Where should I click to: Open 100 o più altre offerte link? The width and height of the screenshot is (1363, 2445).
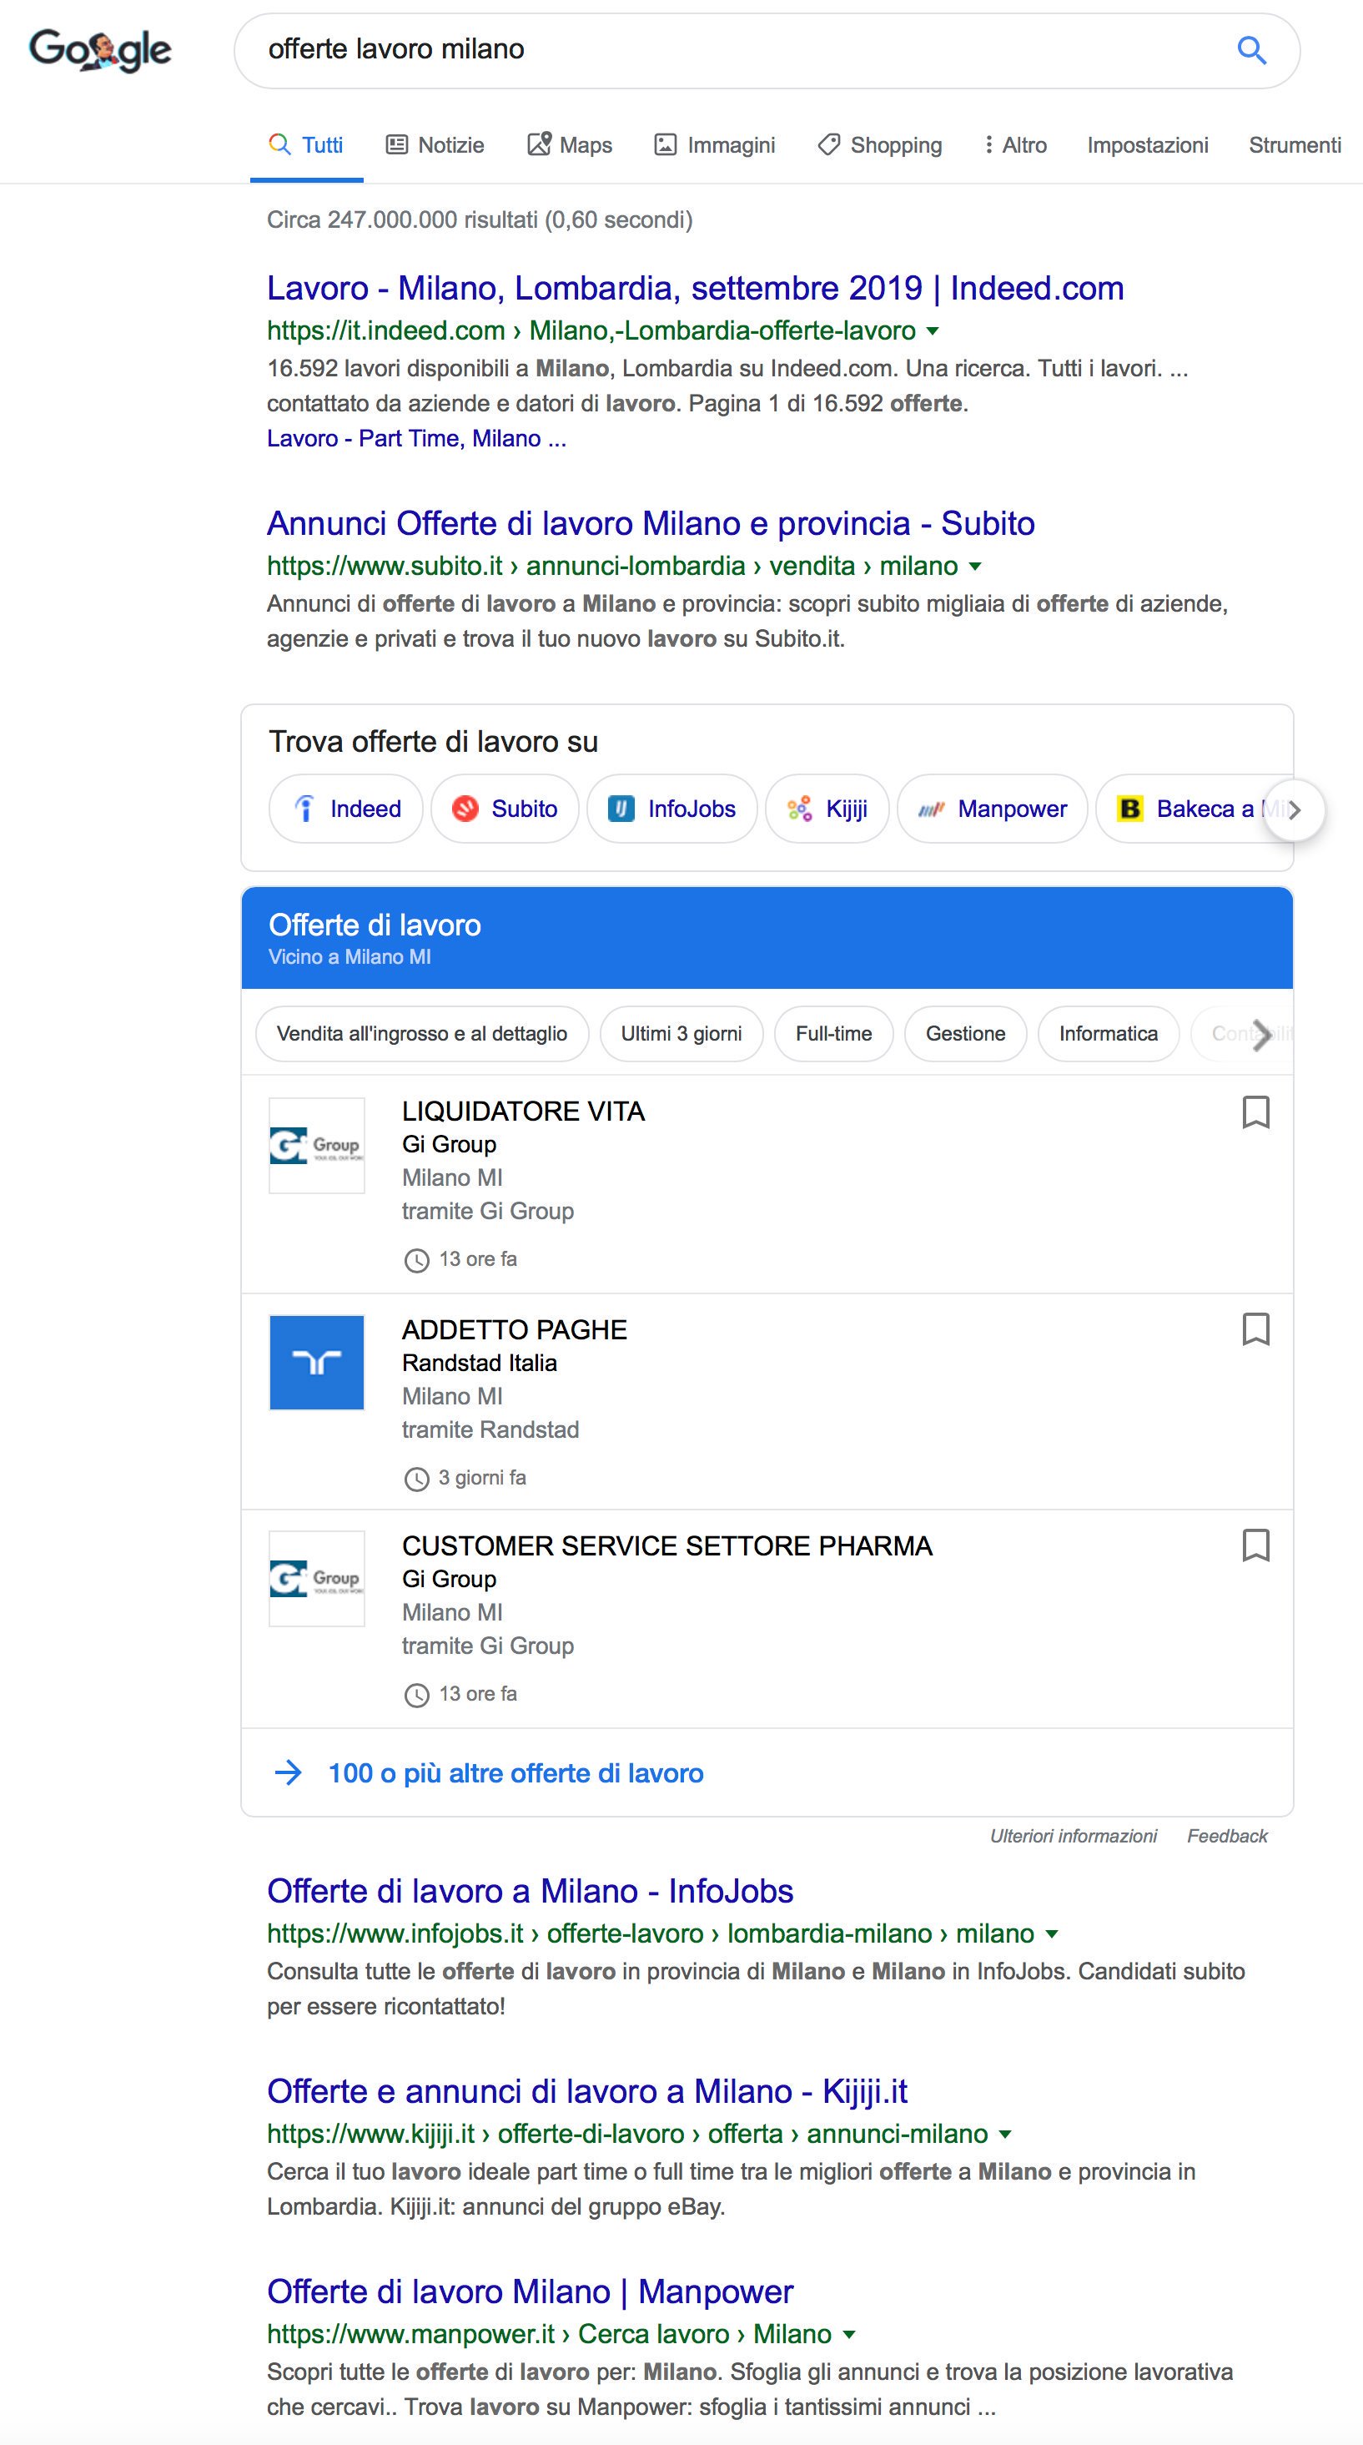coord(515,1773)
